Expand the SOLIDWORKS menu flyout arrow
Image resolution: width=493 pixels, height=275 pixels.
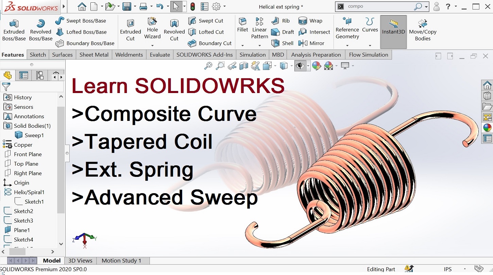tap(64, 6)
